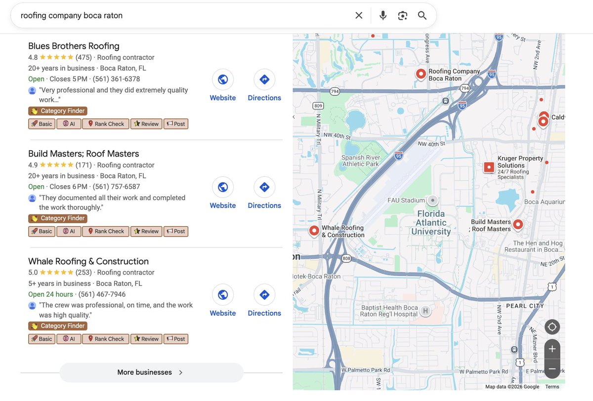Select the Build Masters; Roof Masters map pin
The width and height of the screenshot is (593, 401).
(x=518, y=225)
